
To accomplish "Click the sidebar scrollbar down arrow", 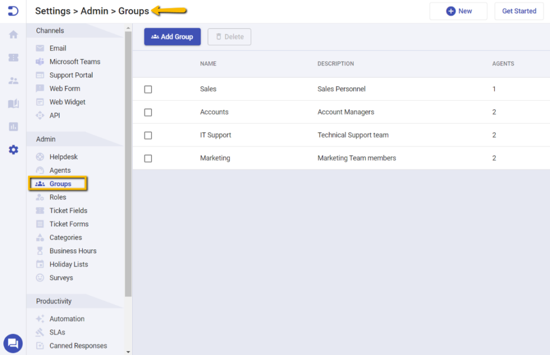I will tap(128, 352).
